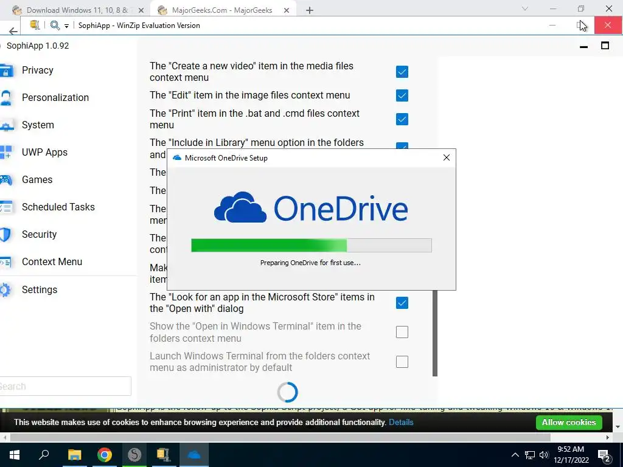Maximize SophiApp with the square icon
Viewport: 623px width, 467px height.
pyautogui.click(x=605, y=46)
